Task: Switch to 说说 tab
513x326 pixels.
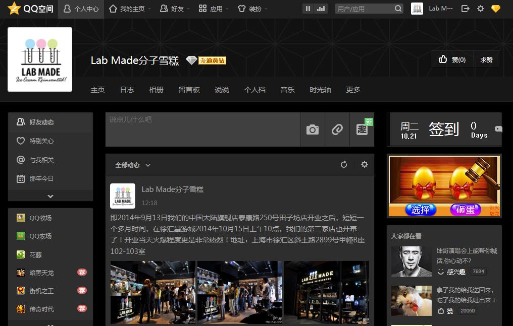Action: [x=222, y=90]
